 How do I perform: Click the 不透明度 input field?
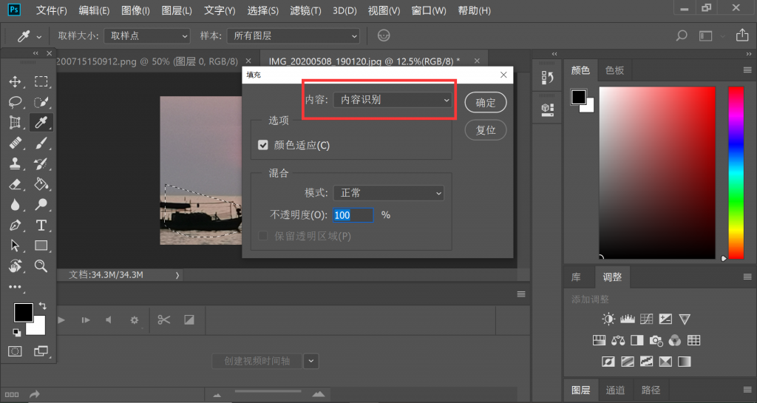[x=353, y=215]
